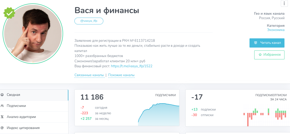This screenshot has height=134, width=290.
Task: Click the -223 за неделю value
Action: (84, 113)
